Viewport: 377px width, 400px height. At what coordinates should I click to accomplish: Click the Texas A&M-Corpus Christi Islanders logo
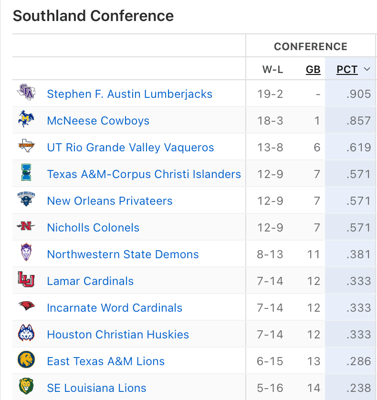pos(26,173)
